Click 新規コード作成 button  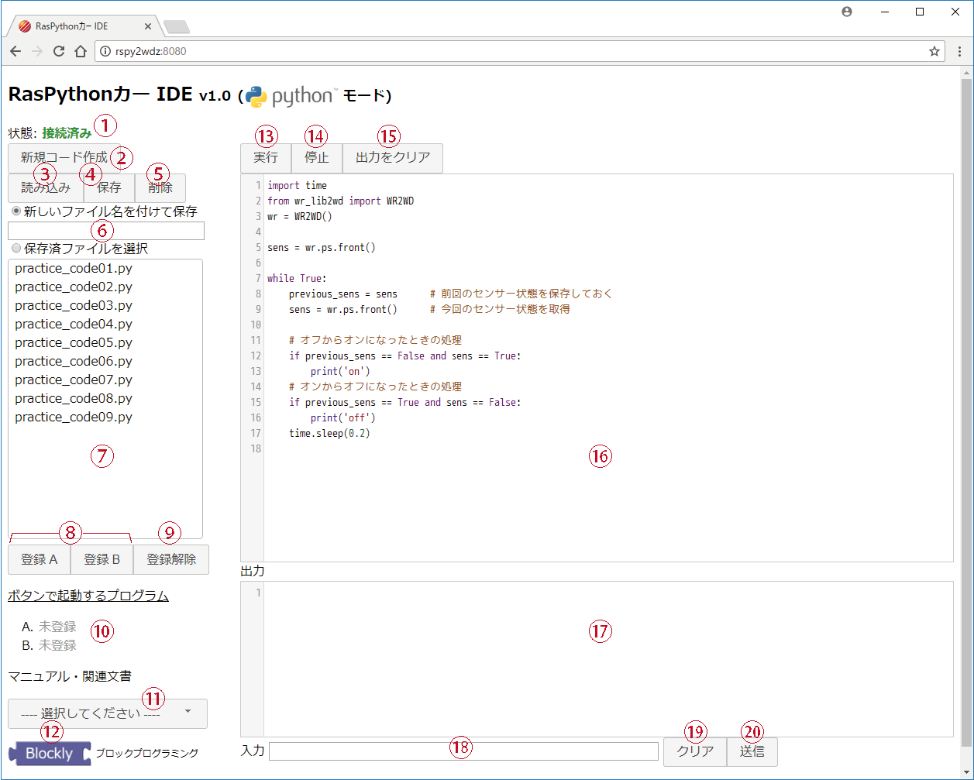click(x=64, y=159)
